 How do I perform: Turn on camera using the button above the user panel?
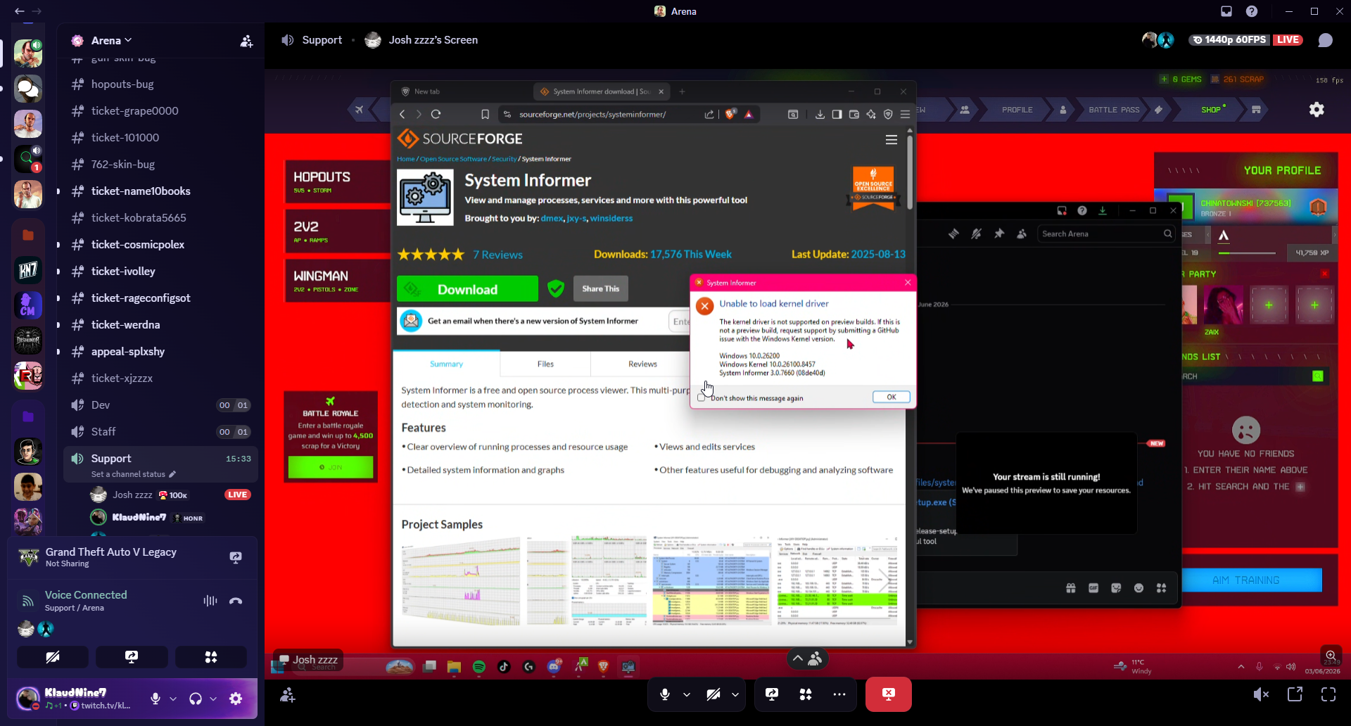53,657
